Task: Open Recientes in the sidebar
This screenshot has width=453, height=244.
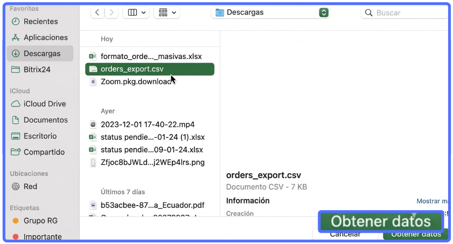Action: 40,22
